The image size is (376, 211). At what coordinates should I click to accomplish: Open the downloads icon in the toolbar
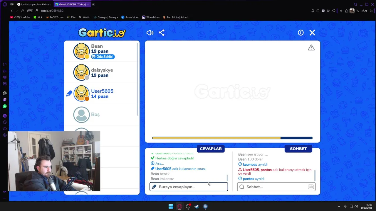[x=357, y=11]
